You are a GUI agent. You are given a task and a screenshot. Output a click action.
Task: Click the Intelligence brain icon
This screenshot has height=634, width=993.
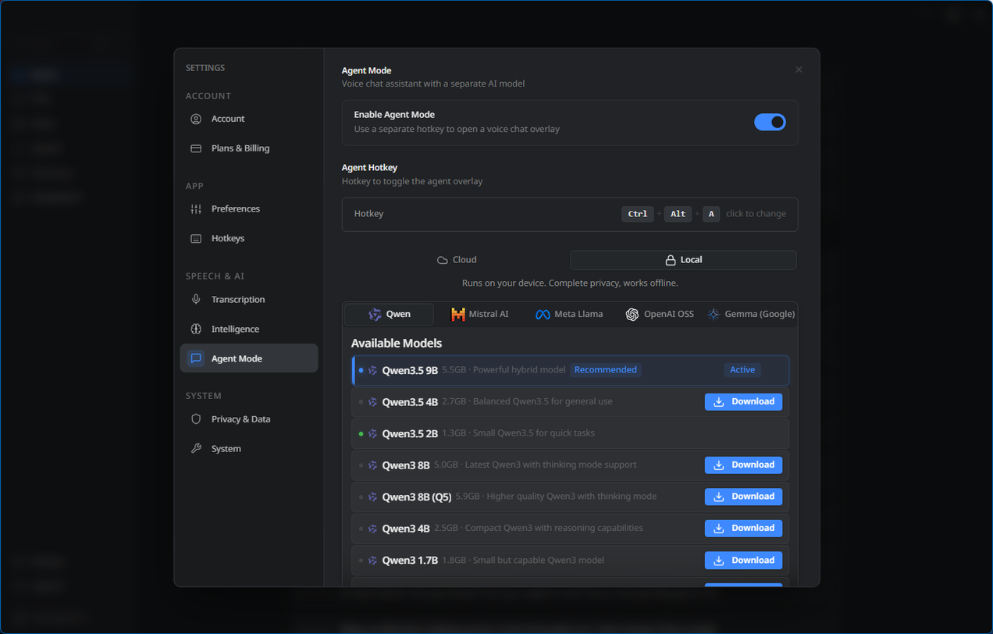[x=196, y=329]
